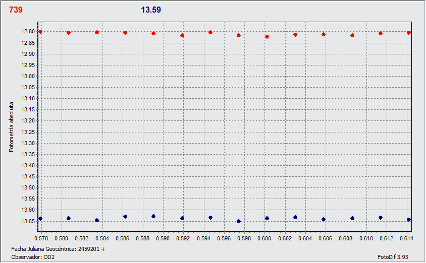This screenshot has height=263, width=426.
Task: Click x-axis label 0.600
Action: 264,238
